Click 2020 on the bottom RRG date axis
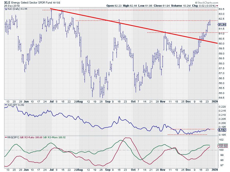The width and height of the screenshot is (230, 172). click(215, 170)
